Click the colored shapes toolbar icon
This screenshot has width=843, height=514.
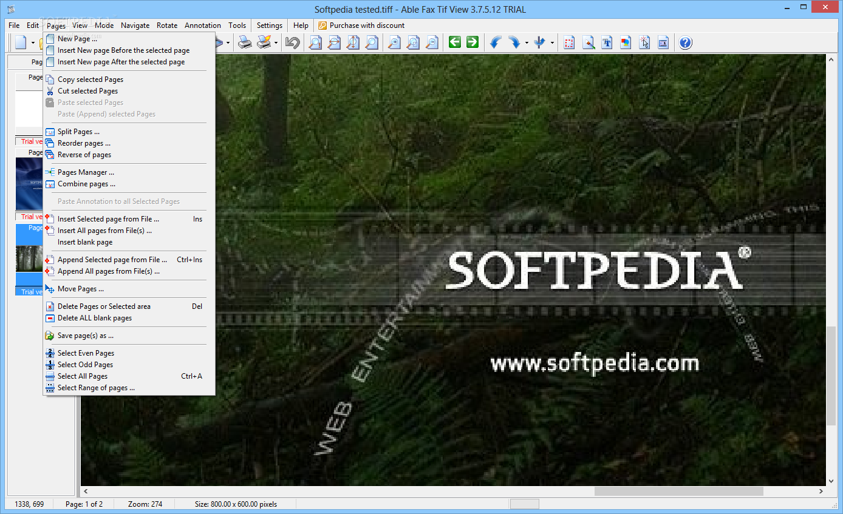click(626, 42)
